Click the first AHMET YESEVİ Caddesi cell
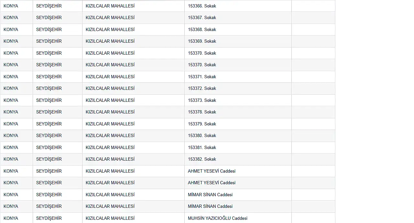The image size is (414, 223). click(212, 171)
